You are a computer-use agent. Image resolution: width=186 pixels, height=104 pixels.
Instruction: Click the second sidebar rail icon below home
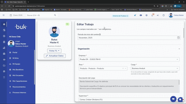4,30
